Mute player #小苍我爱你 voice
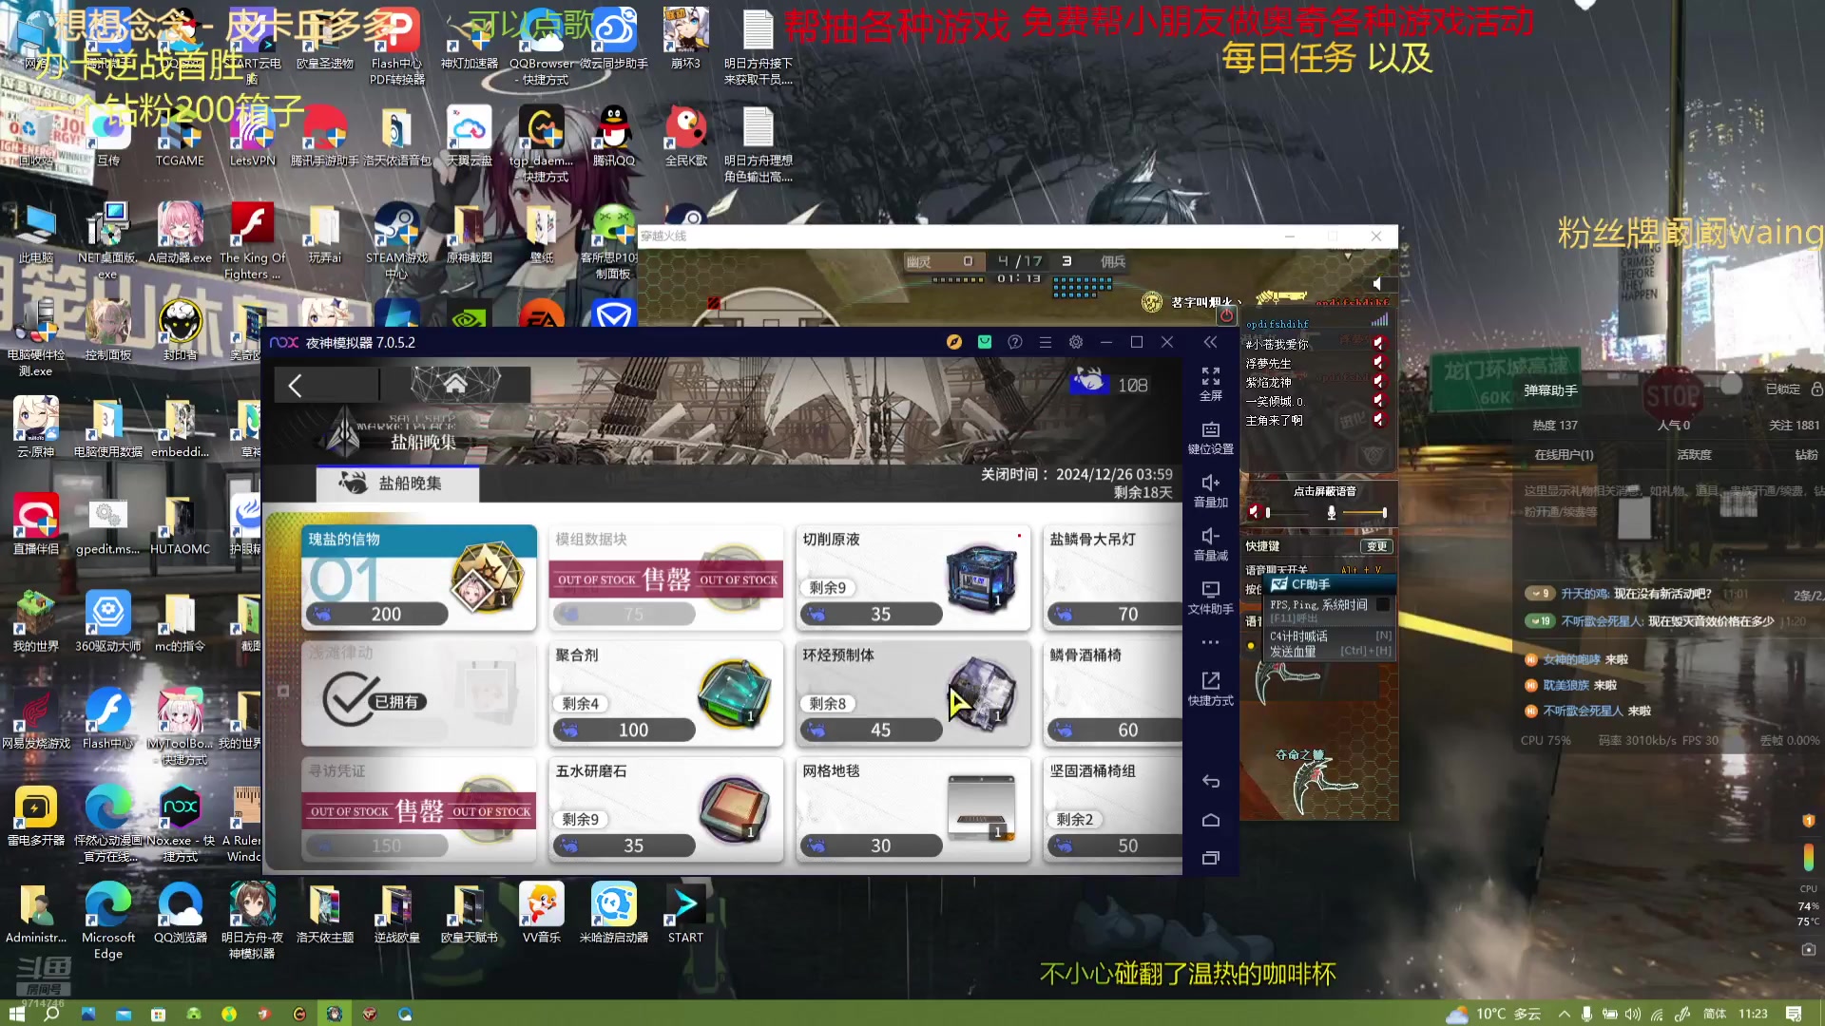1825x1026 pixels. pyautogui.click(x=1378, y=343)
